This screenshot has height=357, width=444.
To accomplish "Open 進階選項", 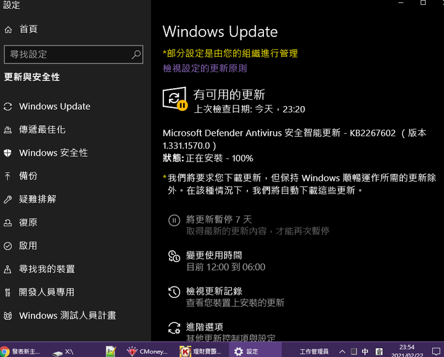I will point(205,327).
